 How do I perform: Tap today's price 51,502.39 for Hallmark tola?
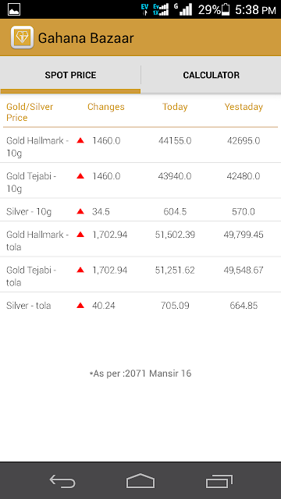pyautogui.click(x=175, y=235)
